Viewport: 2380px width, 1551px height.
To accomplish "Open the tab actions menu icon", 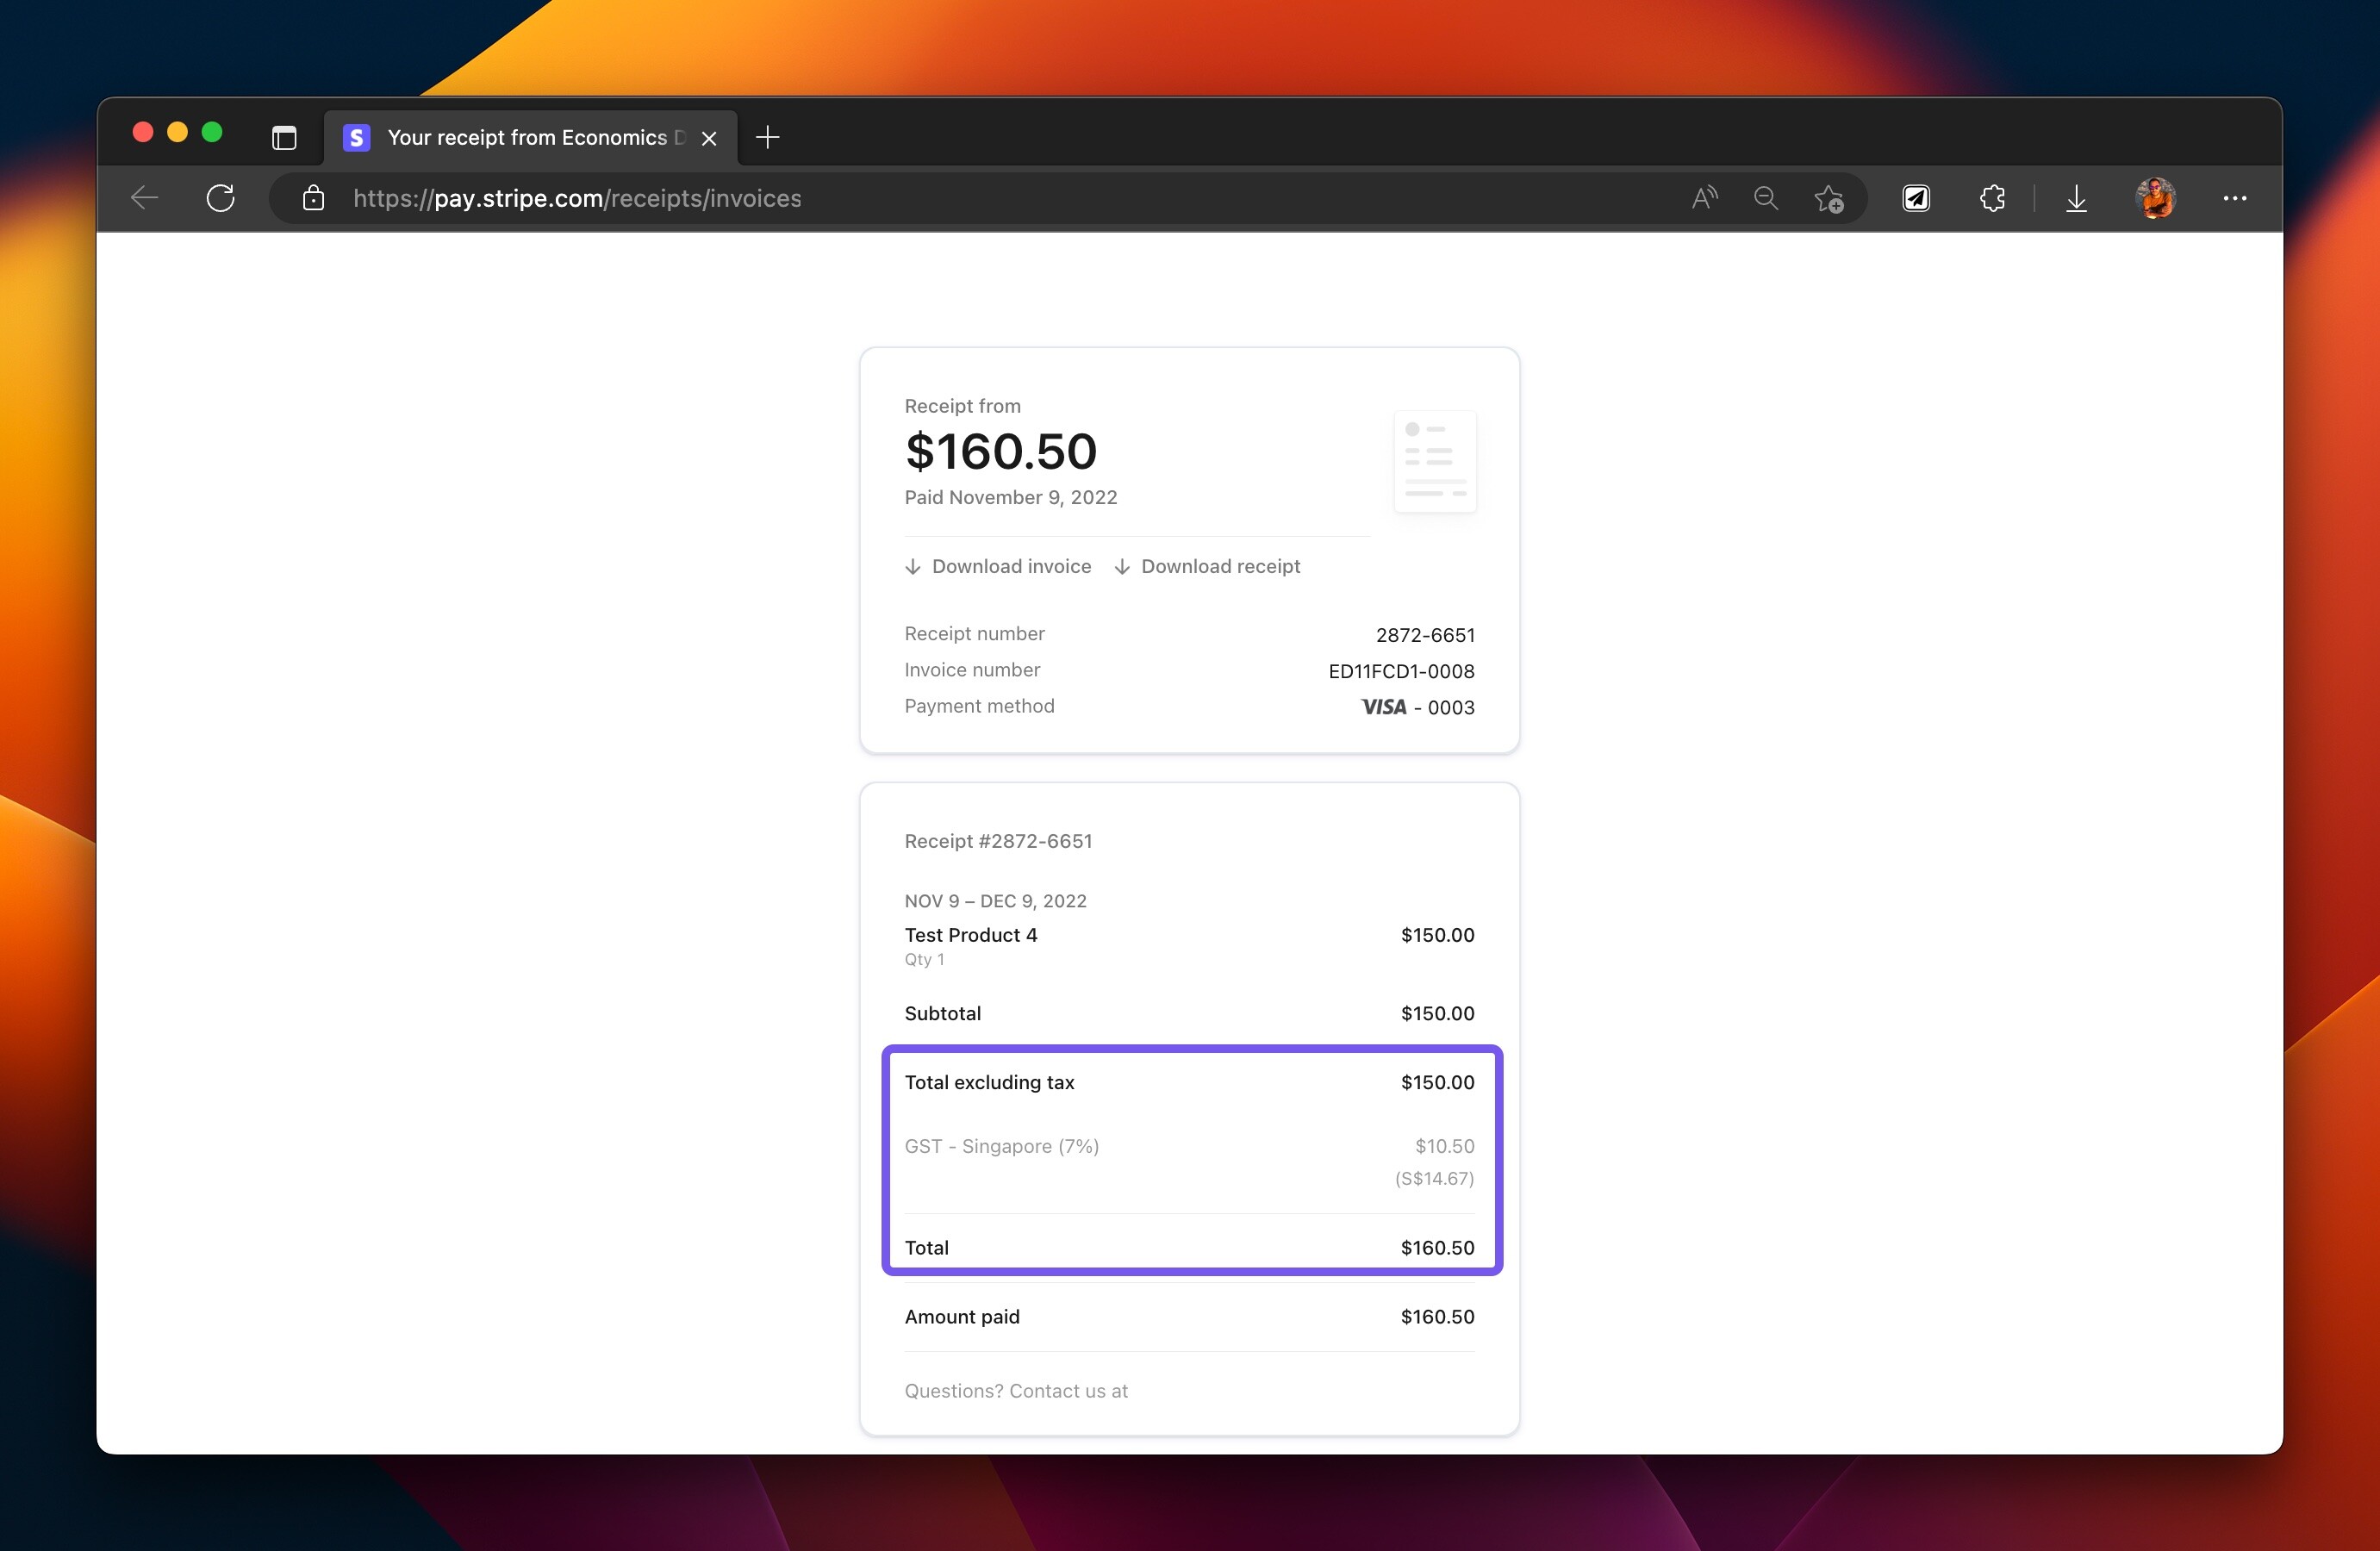I will point(284,137).
